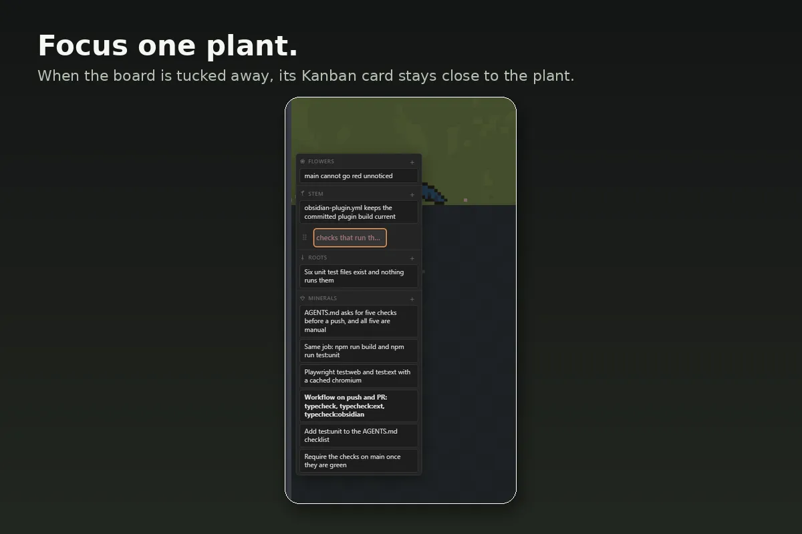Screen dimensions: 802x534
Task: Click the blue pixel plant sprite
Action: (x=434, y=194)
